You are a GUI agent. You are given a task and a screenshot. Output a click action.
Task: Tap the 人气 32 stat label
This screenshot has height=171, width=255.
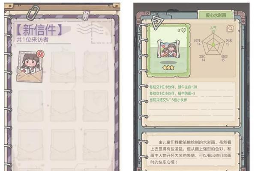point(213,29)
